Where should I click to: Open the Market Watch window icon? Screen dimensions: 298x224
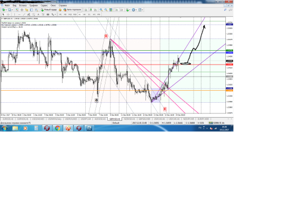tap(17, 10)
